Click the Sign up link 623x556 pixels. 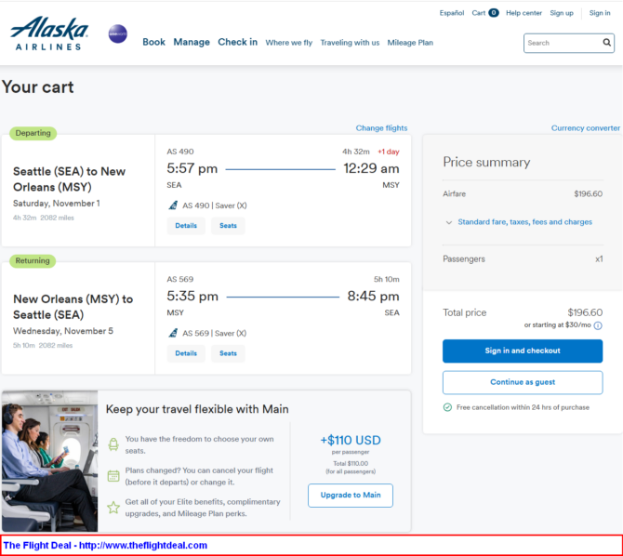[562, 13]
